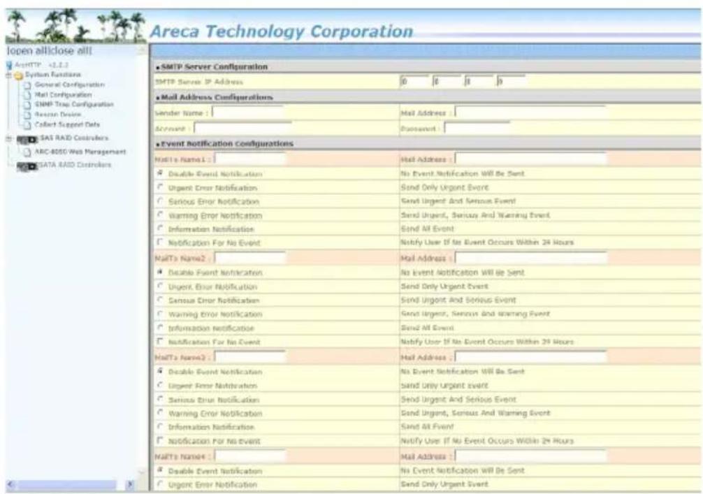This screenshot has height=494, width=703.
Task: Click the 'Areca Technology Corporation' banner title
Action: (282, 31)
